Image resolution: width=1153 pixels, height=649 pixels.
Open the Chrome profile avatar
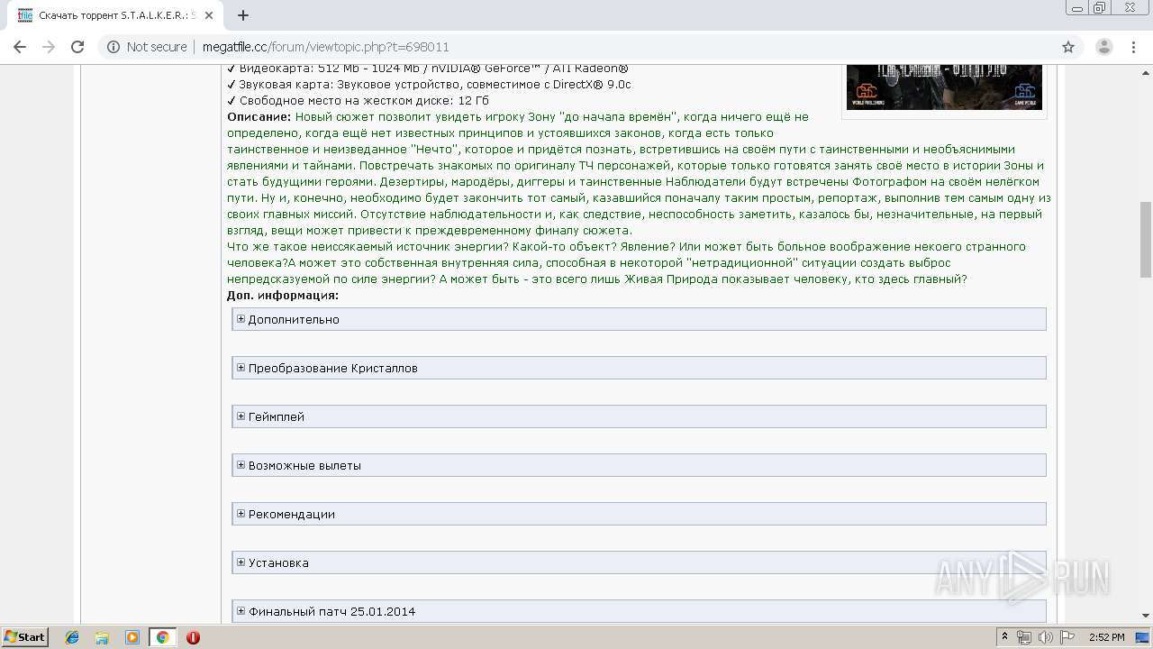1104,47
